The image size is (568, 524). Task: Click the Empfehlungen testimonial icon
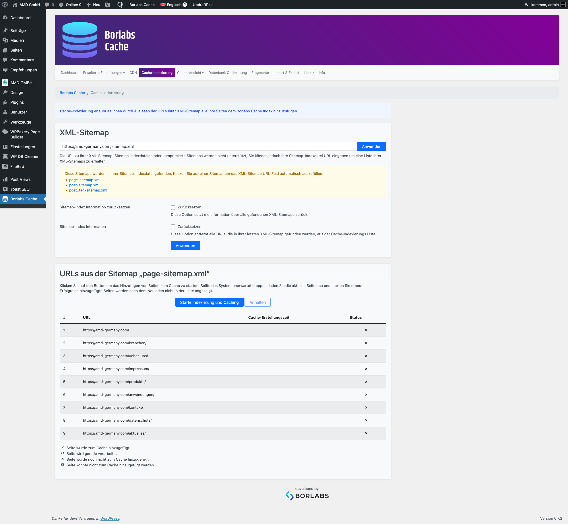[x=5, y=70]
